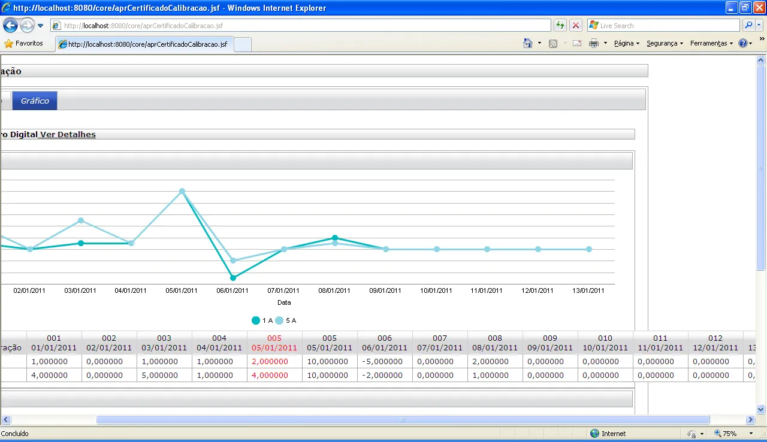Click the 5 A data point at 05/01/2011 peak
This screenshot has width=767, height=442.
182,191
